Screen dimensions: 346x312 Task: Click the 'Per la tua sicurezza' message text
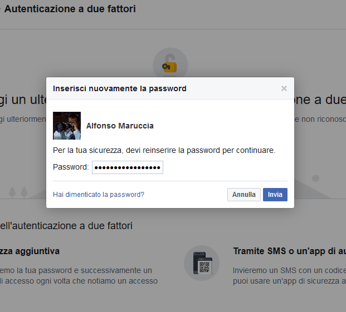pos(164,151)
